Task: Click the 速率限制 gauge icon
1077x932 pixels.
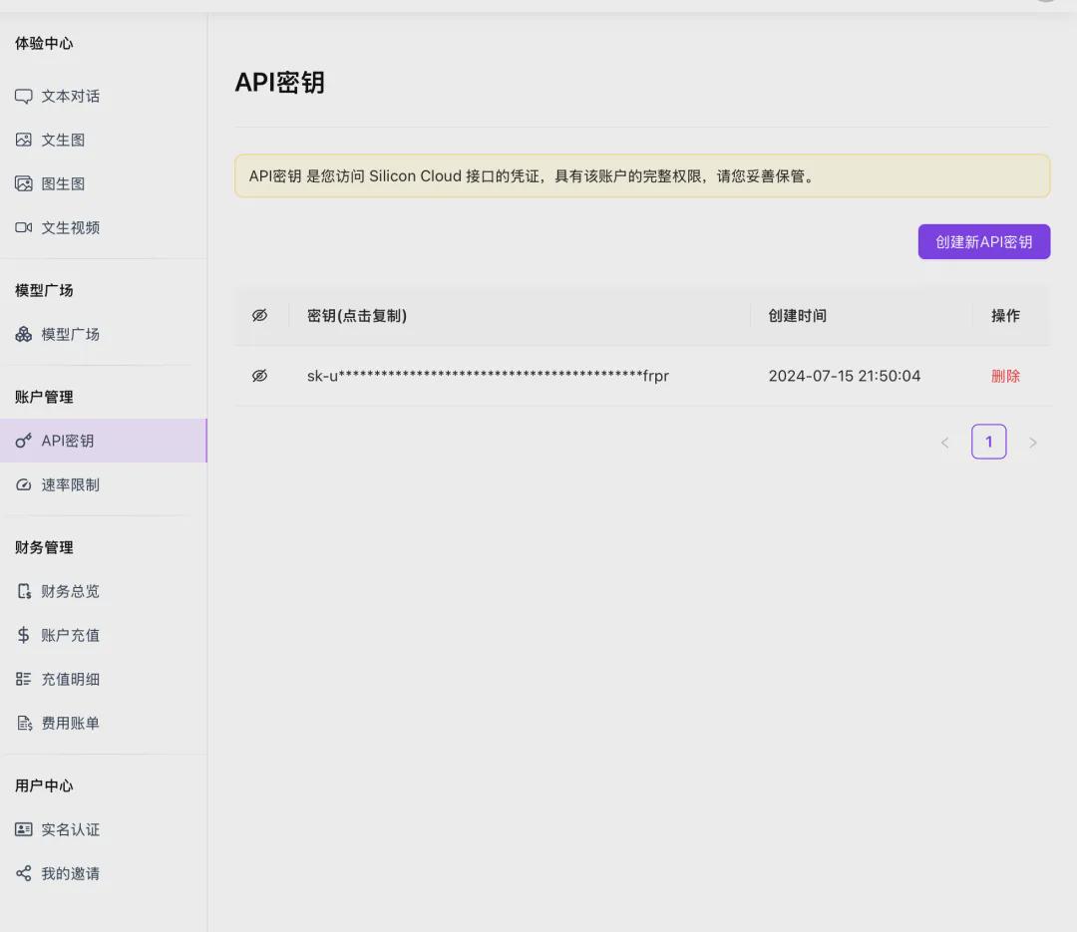Action: pyautogui.click(x=24, y=485)
